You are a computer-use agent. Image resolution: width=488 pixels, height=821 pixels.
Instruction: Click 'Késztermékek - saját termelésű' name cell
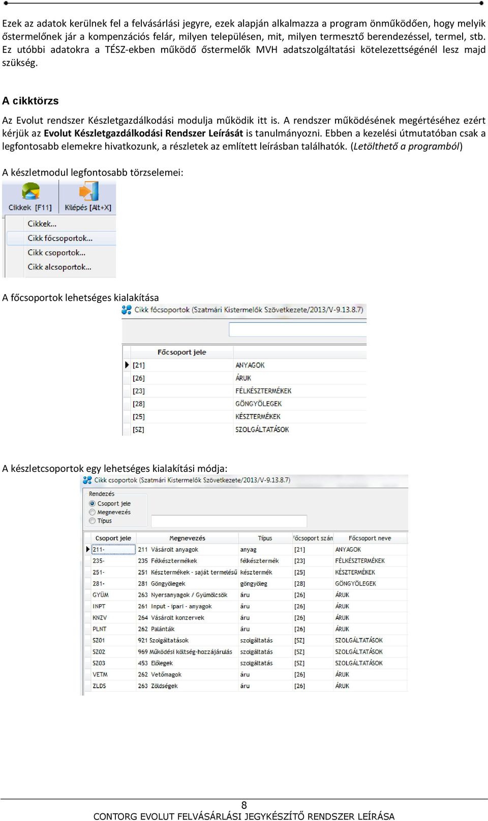tap(187, 572)
